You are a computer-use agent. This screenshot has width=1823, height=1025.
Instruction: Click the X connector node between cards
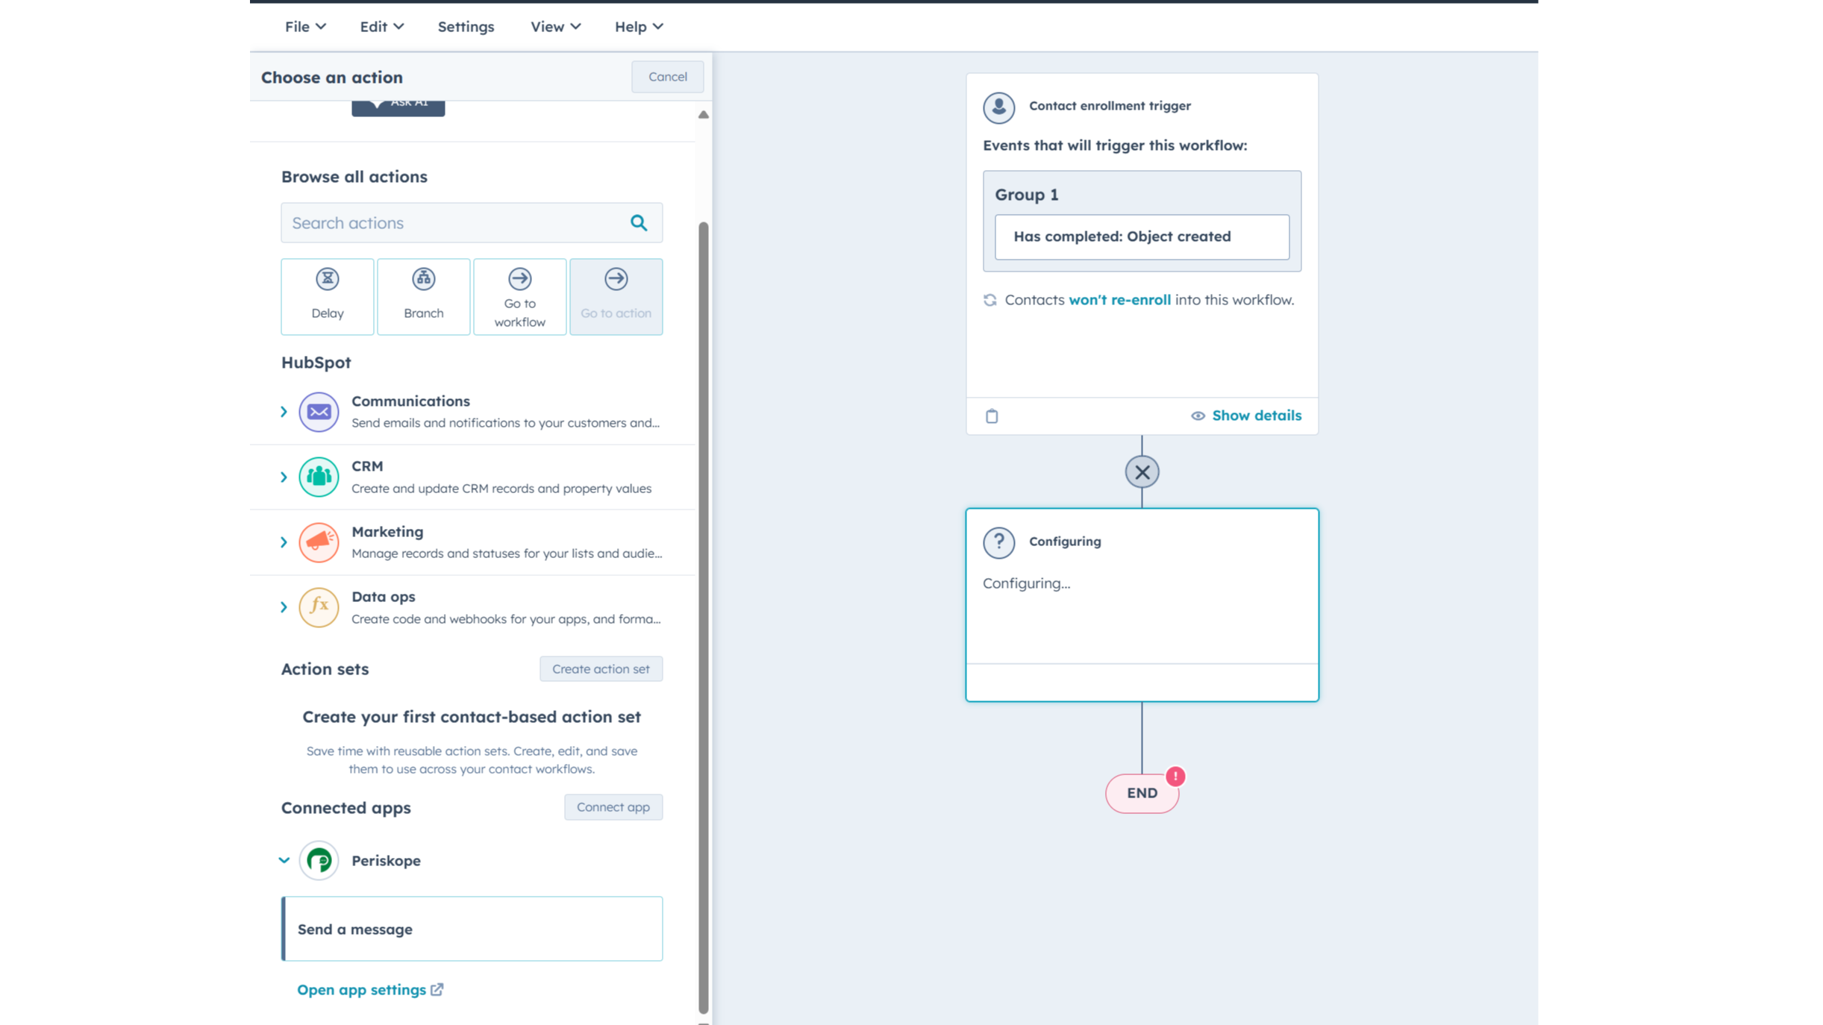pos(1142,472)
